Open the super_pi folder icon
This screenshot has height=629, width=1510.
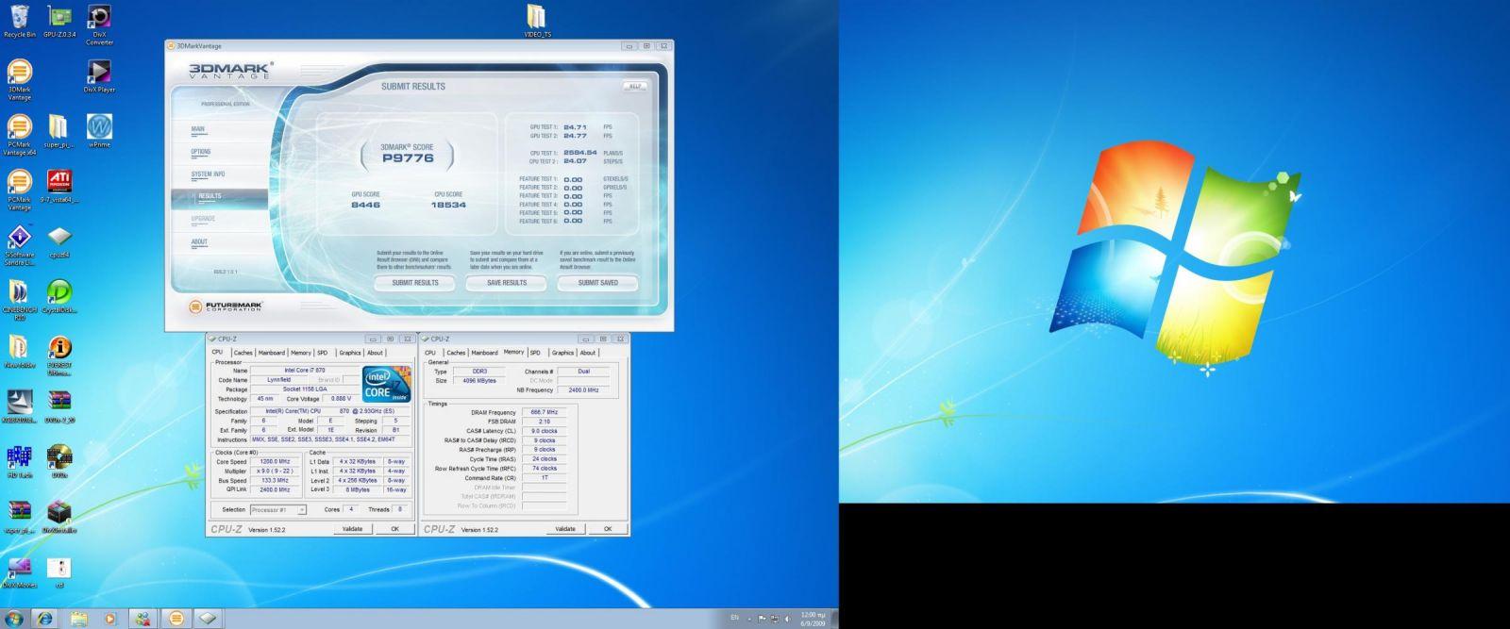pos(59,132)
